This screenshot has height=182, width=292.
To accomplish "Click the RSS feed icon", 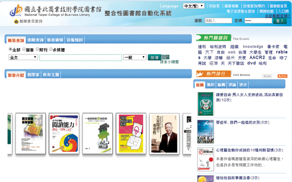I will coord(282,76).
